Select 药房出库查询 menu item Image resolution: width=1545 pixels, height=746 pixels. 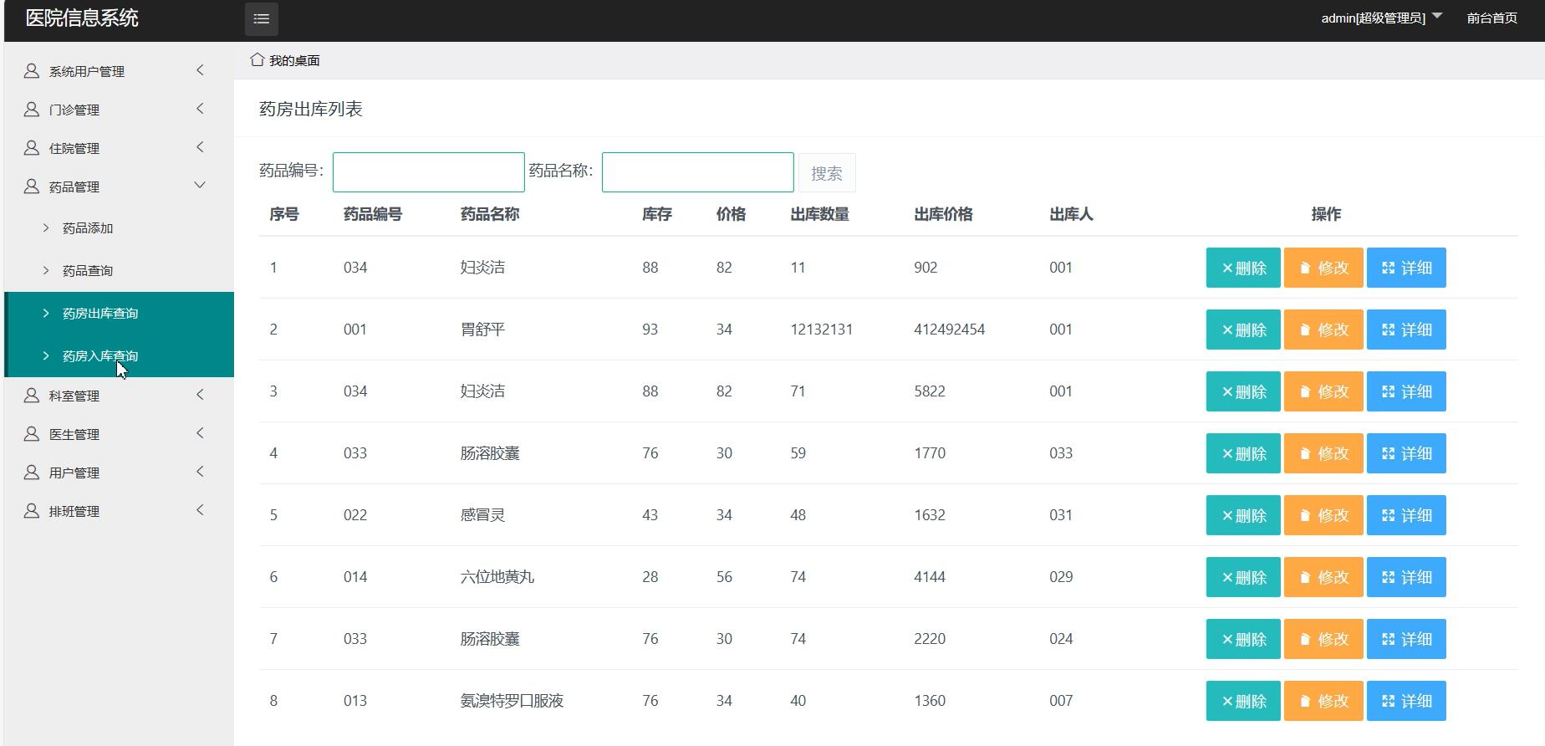tap(119, 313)
